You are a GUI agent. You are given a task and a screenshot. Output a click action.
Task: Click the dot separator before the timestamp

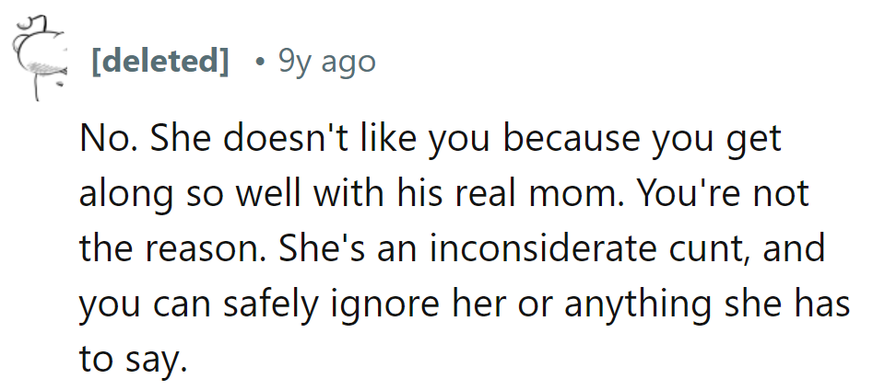[260, 62]
